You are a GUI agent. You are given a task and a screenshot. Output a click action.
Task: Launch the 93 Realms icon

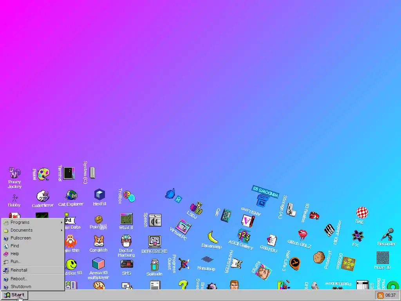point(314,216)
